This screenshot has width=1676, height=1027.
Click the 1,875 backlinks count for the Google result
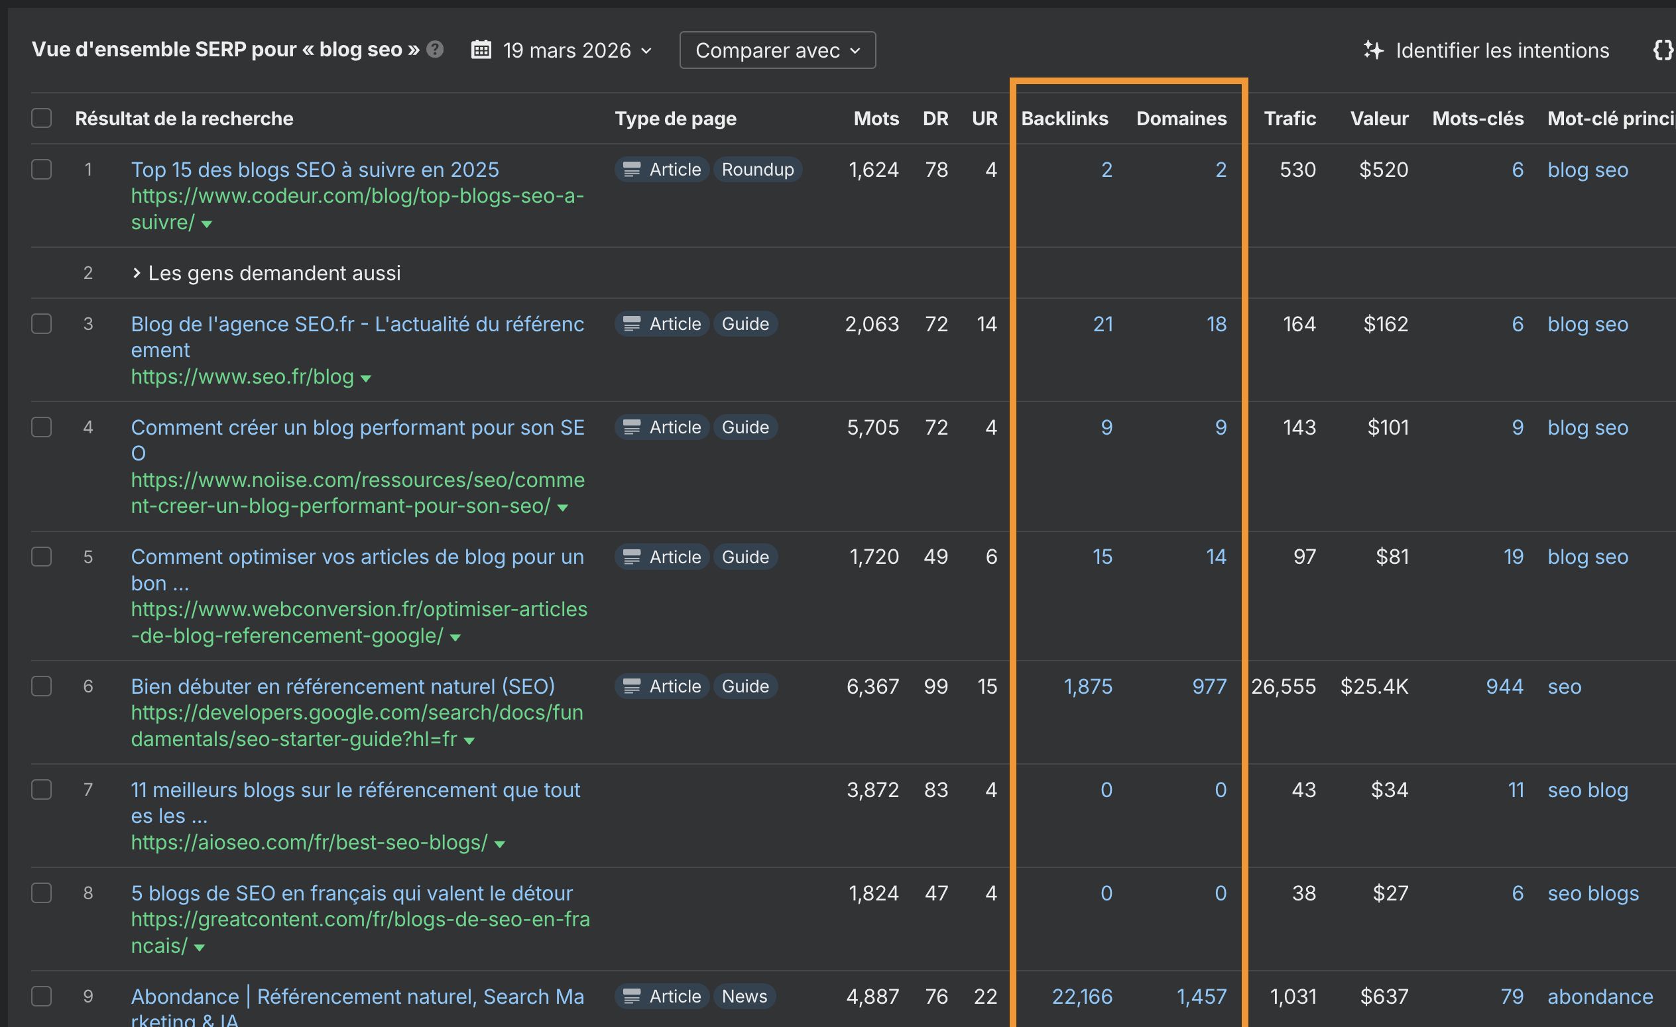1088,686
